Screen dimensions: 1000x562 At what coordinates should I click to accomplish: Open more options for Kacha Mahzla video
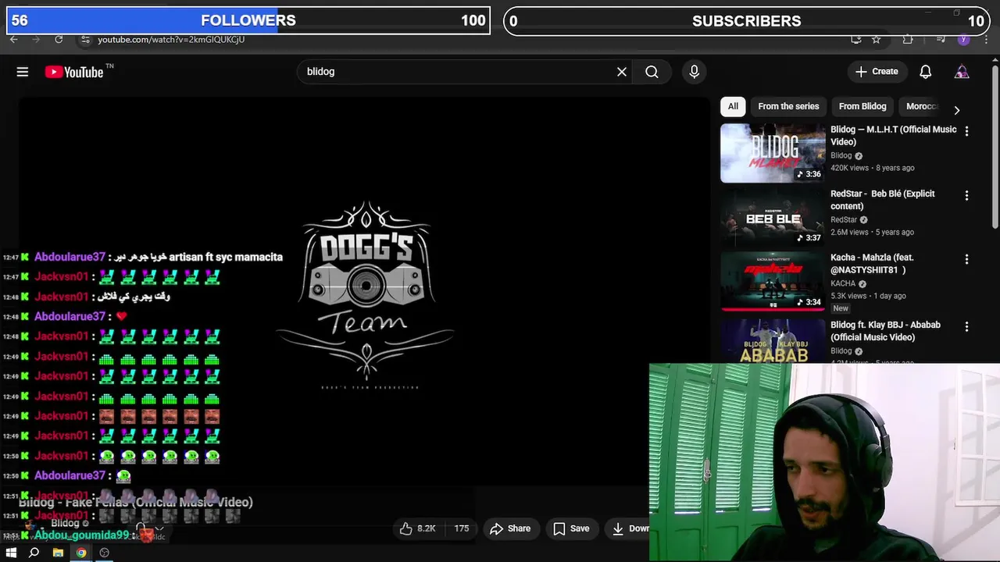pyautogui.click(x=966, y=259)
